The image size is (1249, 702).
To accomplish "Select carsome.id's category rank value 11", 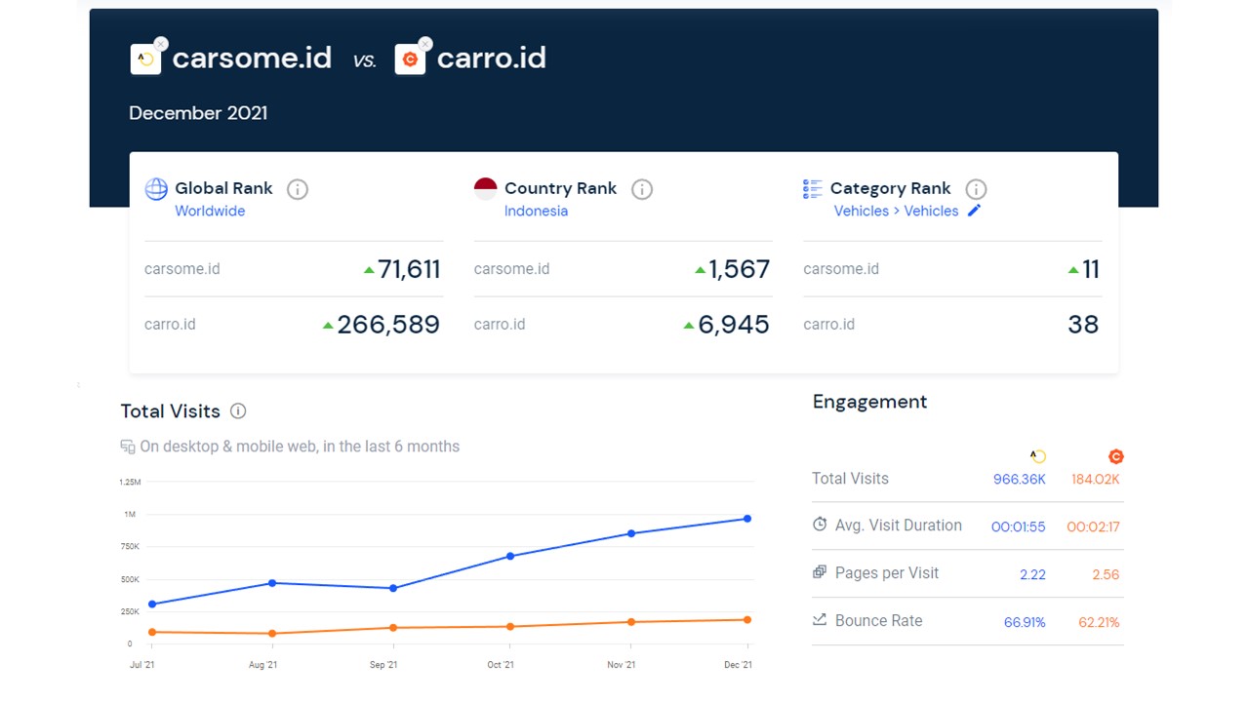I will point(1091,269).
